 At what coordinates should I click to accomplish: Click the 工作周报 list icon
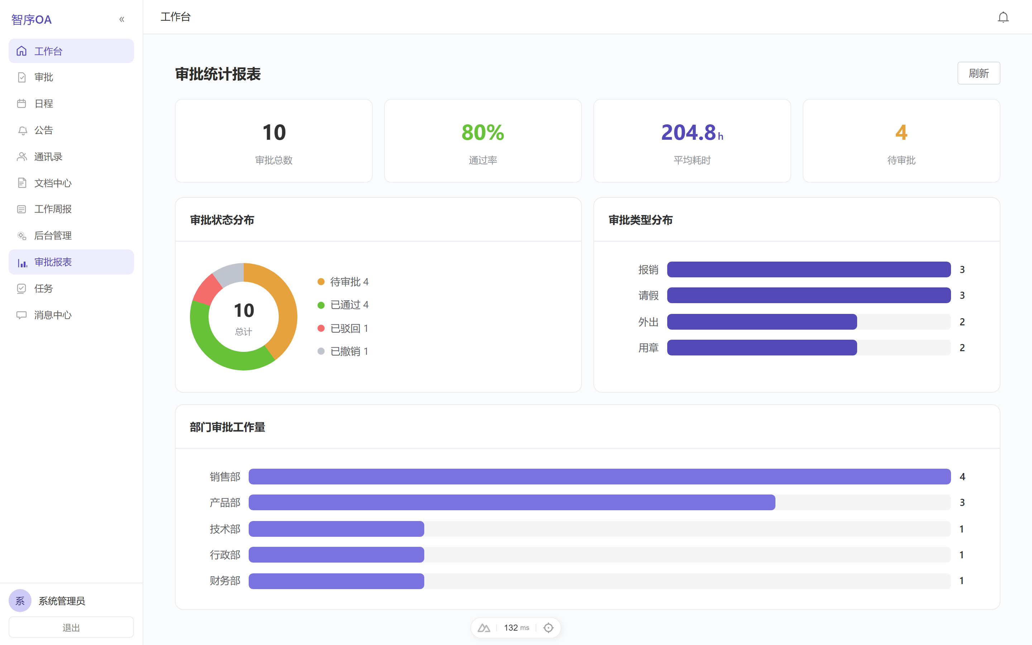[x=22, y=209]
